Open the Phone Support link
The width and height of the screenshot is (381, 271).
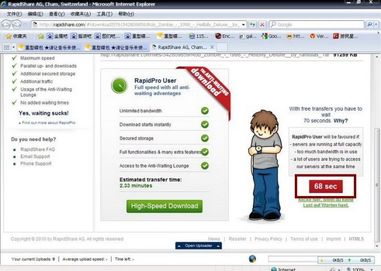tap(36, 164)
